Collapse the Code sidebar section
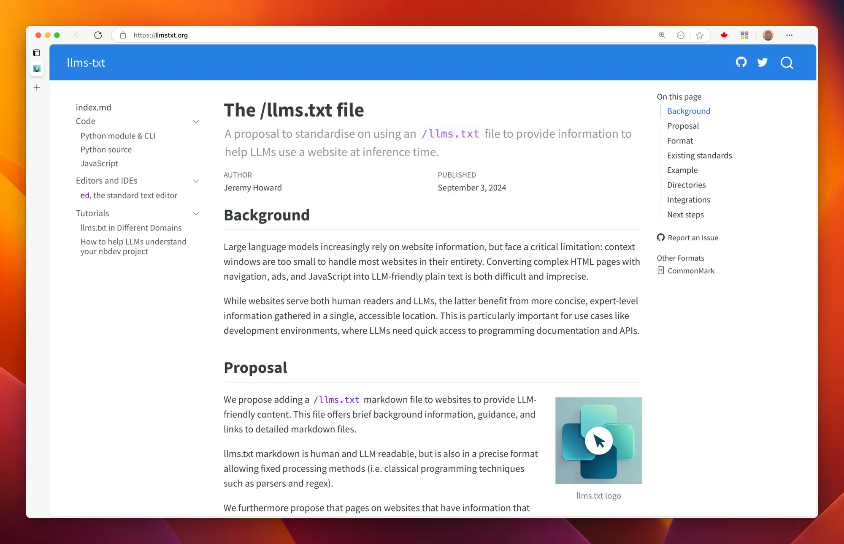This screenshot has width=844, height=544. 196,122
